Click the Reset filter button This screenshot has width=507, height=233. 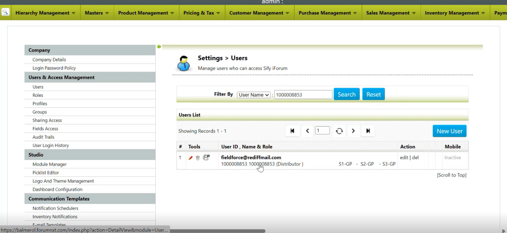coord(373,94)
